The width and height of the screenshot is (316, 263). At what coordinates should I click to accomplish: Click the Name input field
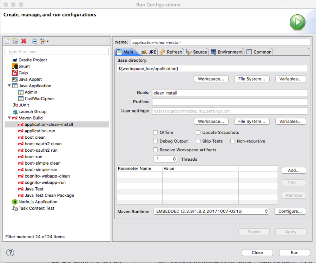click(220, 42)
